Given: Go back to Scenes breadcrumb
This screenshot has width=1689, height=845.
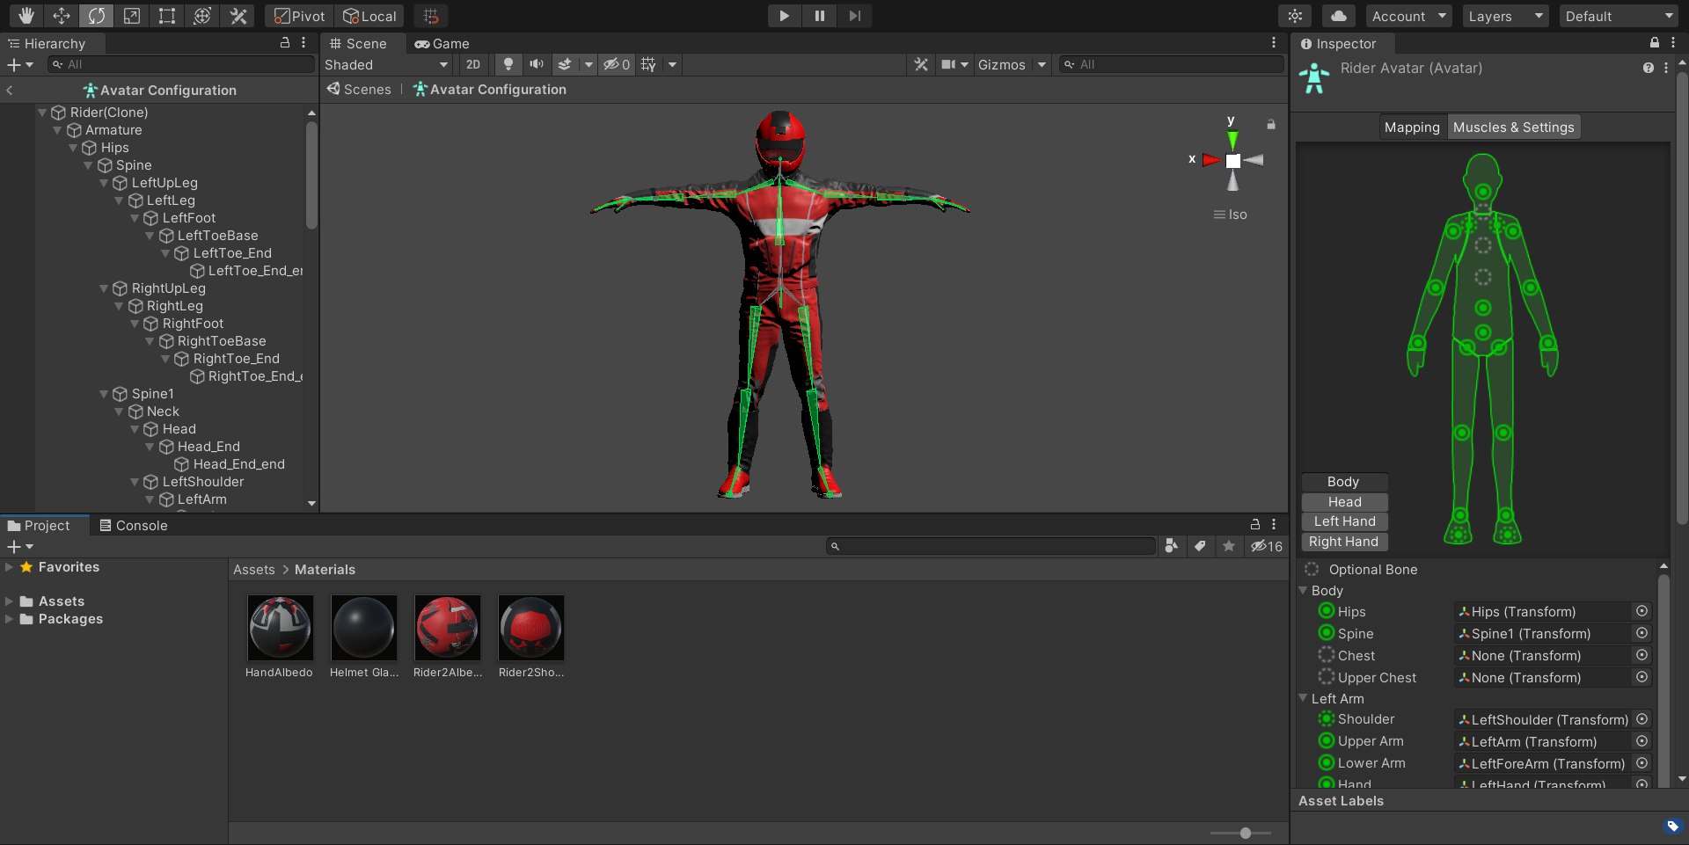Looking at the screenshot, I should (359, 89).
